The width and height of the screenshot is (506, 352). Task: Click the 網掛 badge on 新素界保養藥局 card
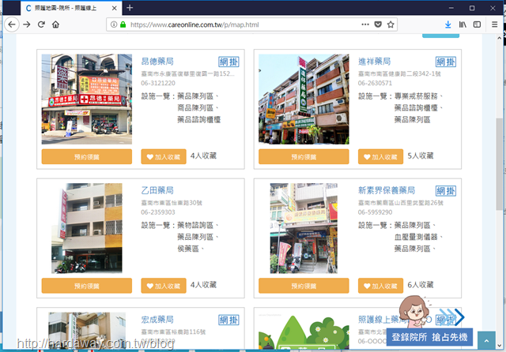coord(446,191)
